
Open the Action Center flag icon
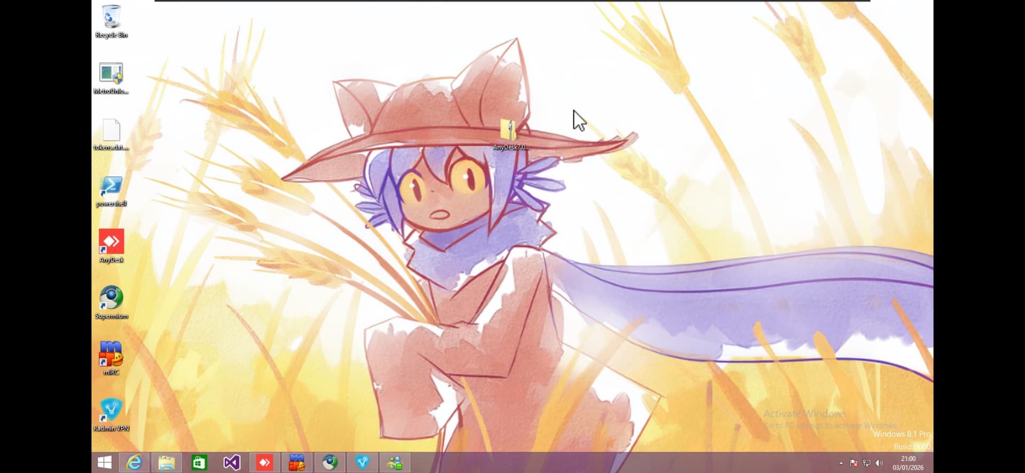click(854, 463)
